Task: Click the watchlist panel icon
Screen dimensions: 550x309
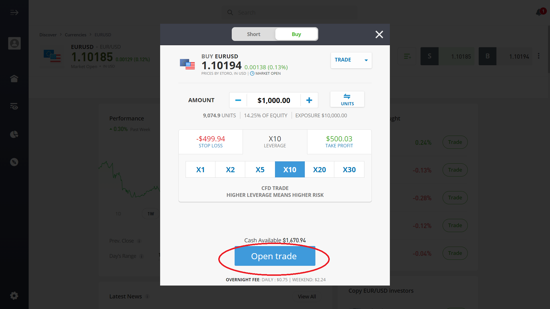Action: pyautogui.click(x=14, y=106)
